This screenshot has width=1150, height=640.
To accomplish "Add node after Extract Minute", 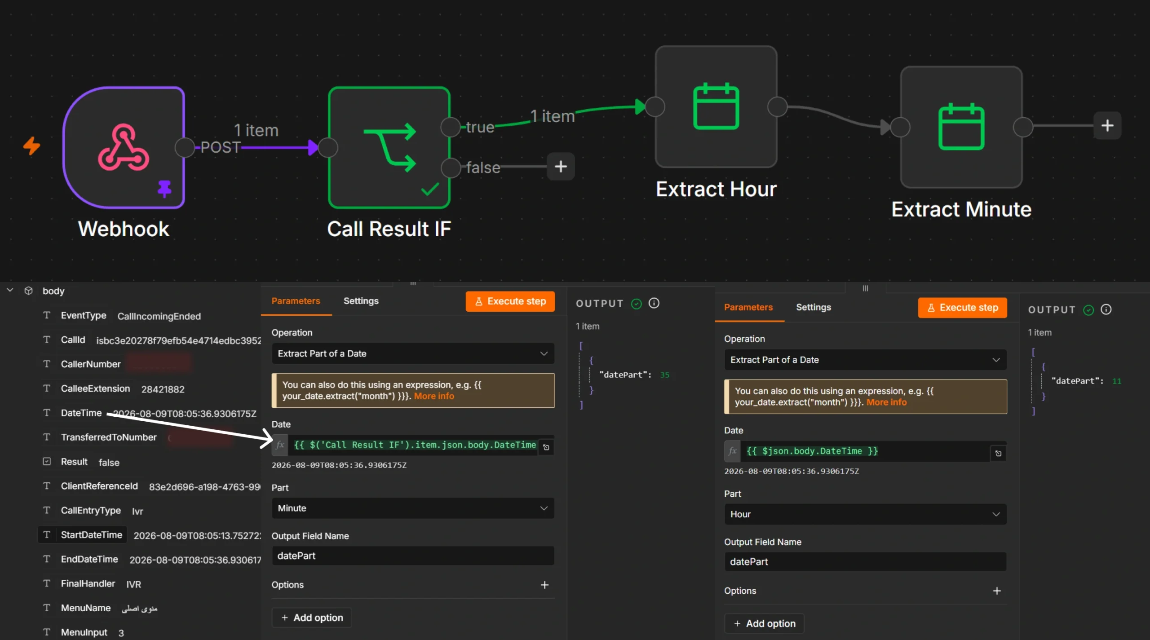I will [x=1107, y=125].
